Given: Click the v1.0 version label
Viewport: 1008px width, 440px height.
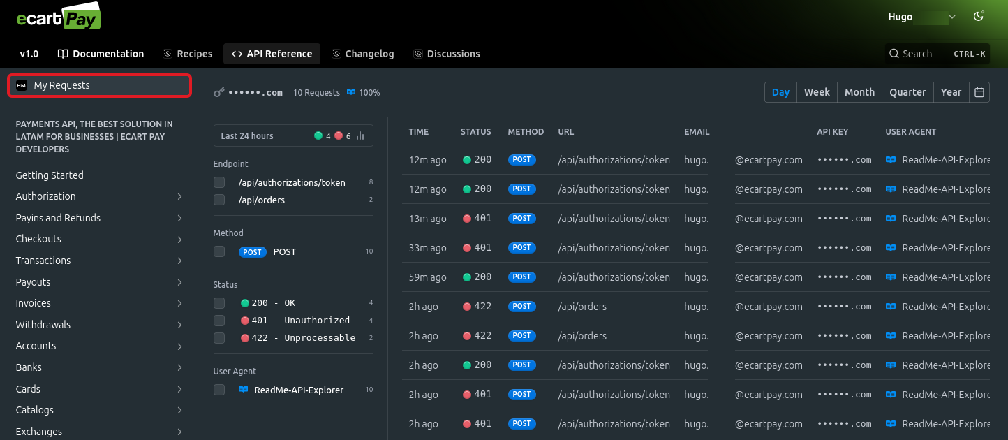Looking at the screenshot, I should click(29, 54).
